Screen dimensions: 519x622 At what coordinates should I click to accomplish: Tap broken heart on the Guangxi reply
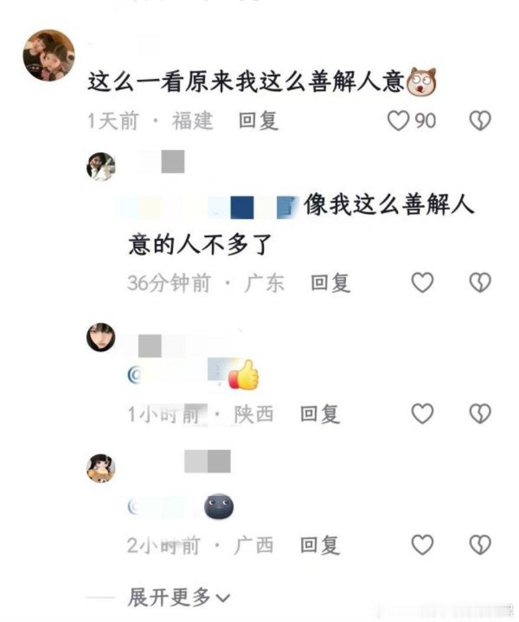[x=480, y=544]
